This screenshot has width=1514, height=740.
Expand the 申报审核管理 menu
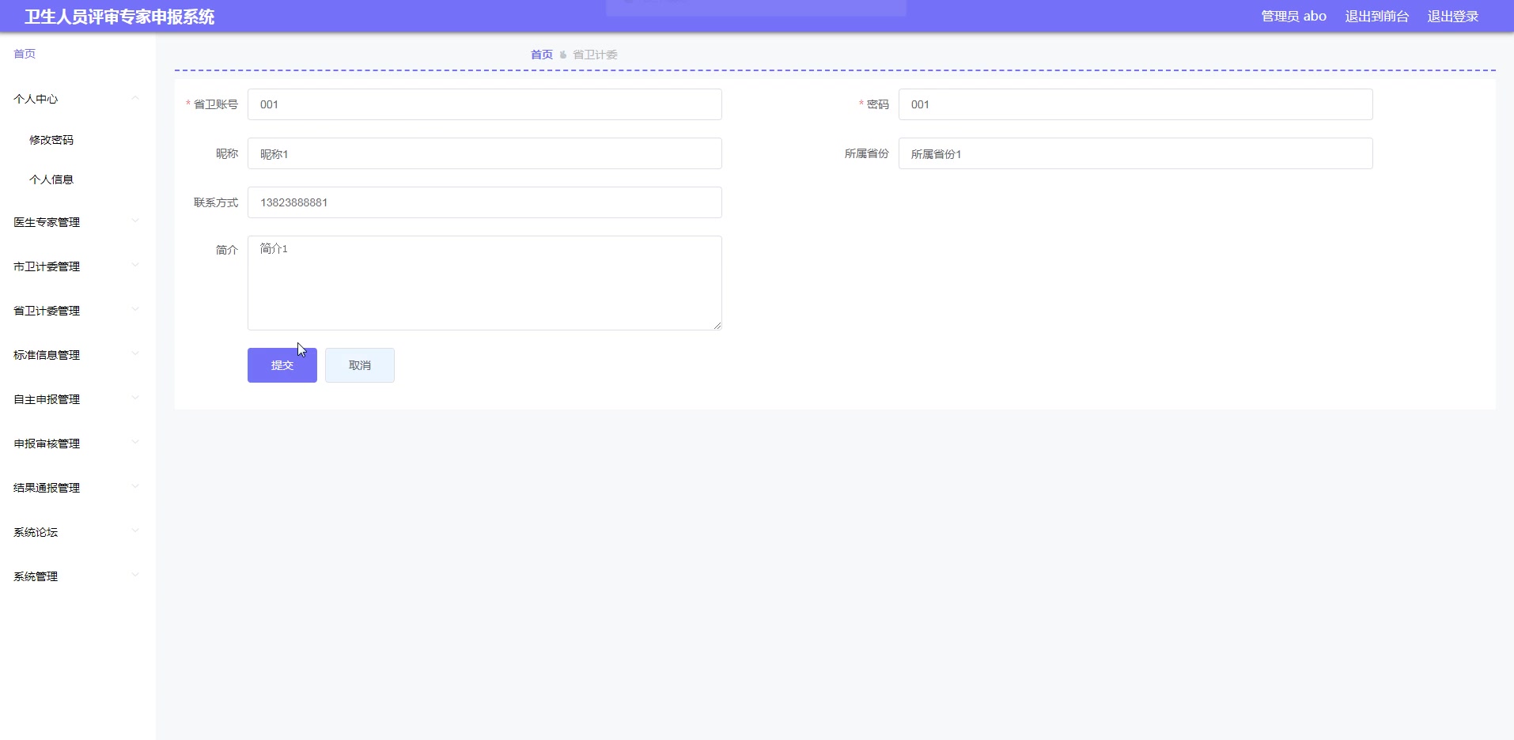click(x=77, y=444)
